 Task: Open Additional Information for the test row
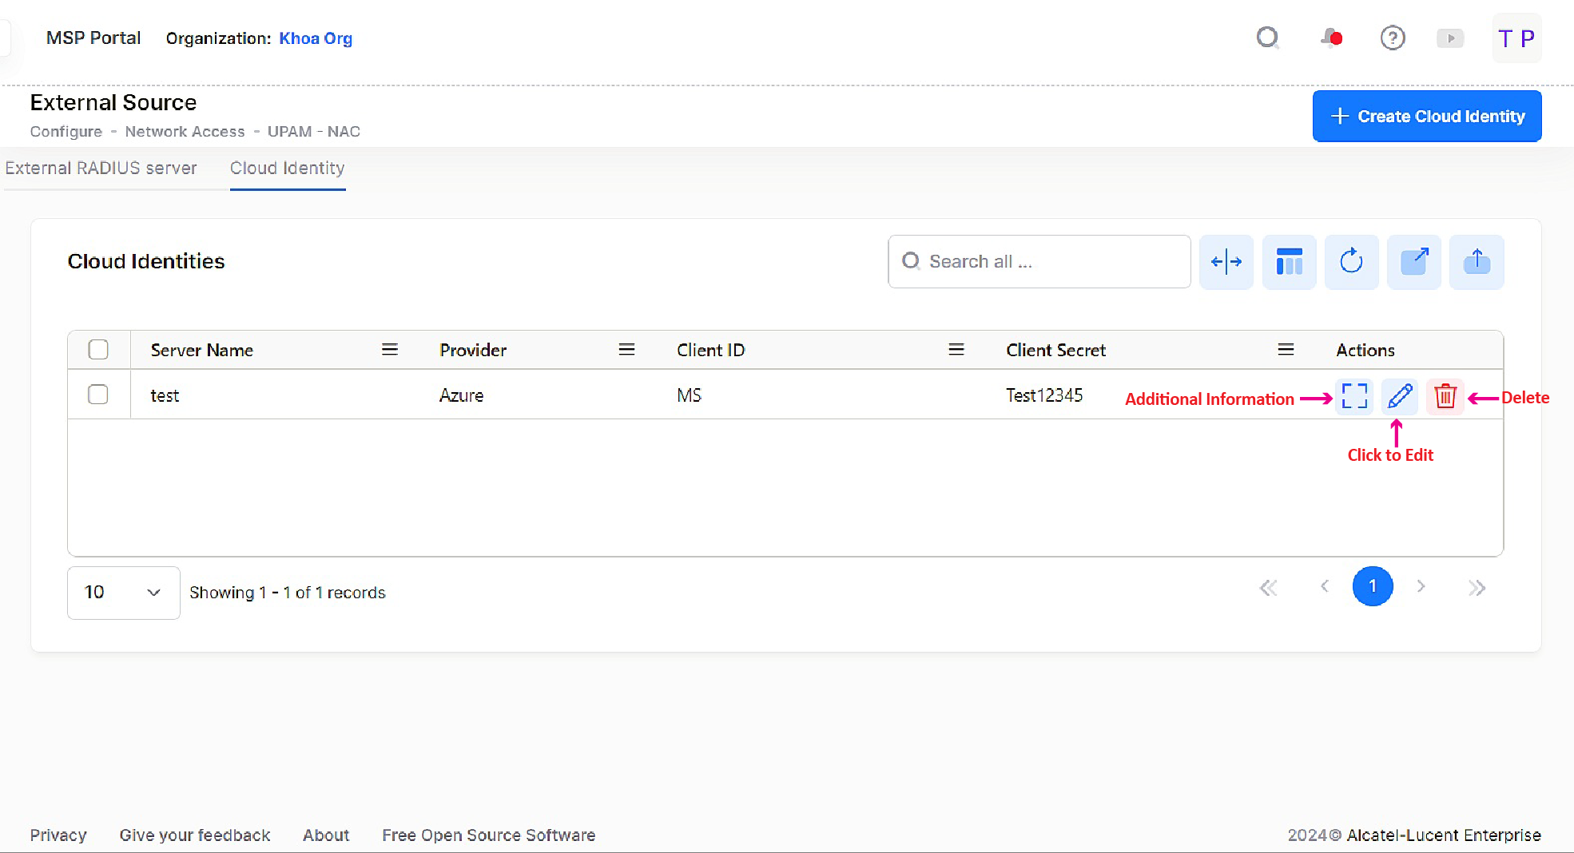pyautogui.click(x=1353, y=396)
